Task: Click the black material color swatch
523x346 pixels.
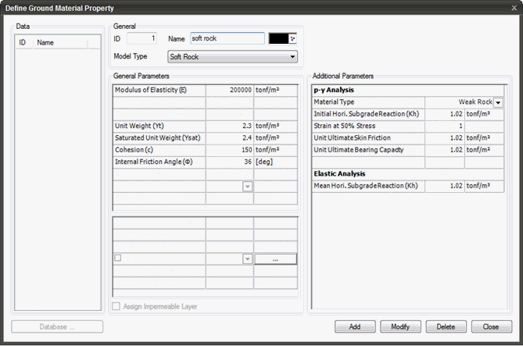Action: click(x=278, y=39)
